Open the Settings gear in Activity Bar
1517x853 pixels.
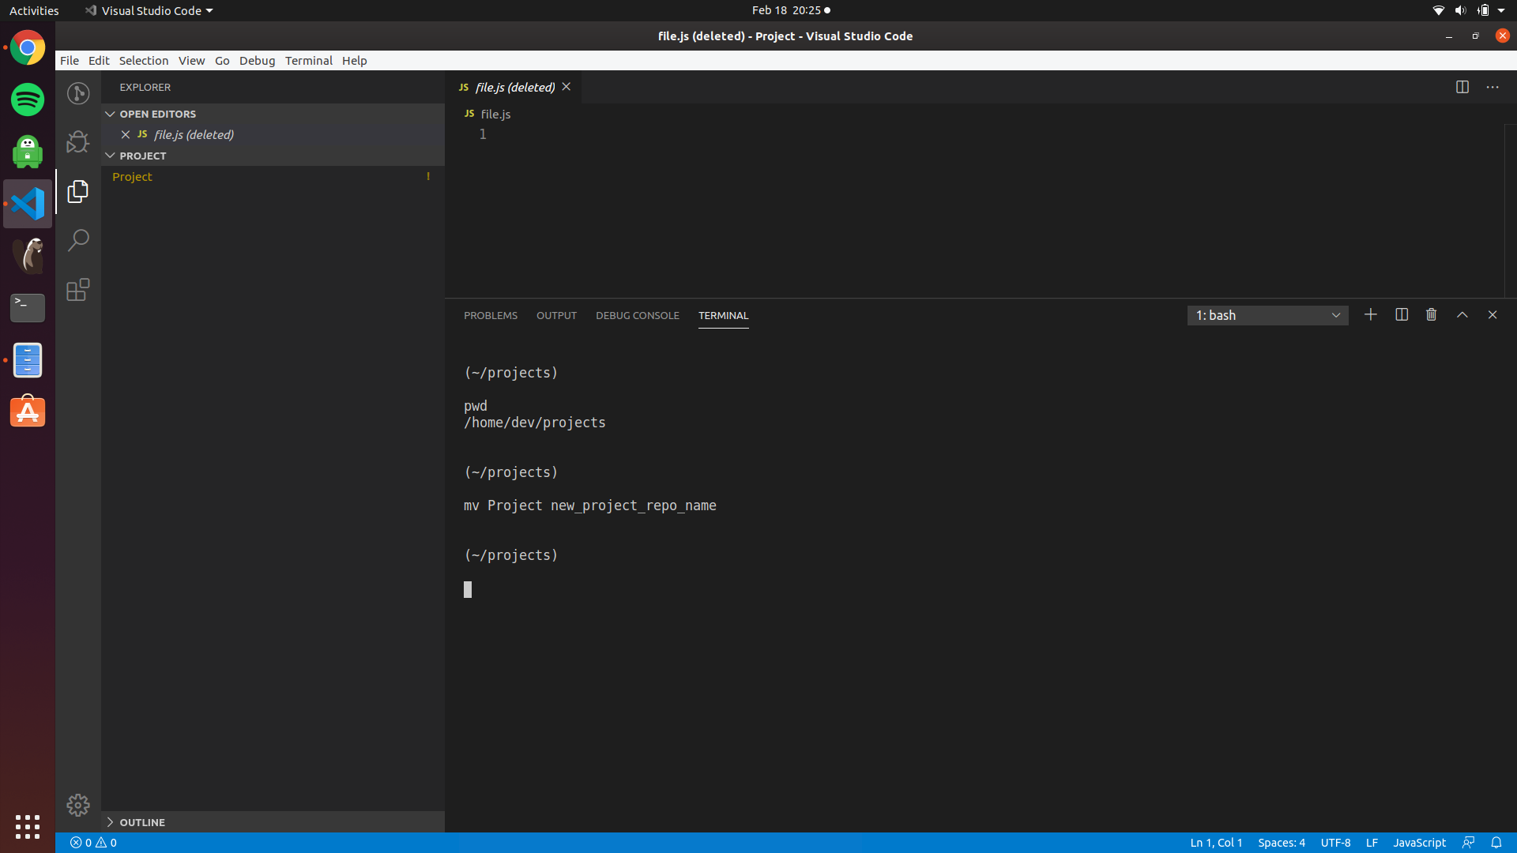click(77, 805)
